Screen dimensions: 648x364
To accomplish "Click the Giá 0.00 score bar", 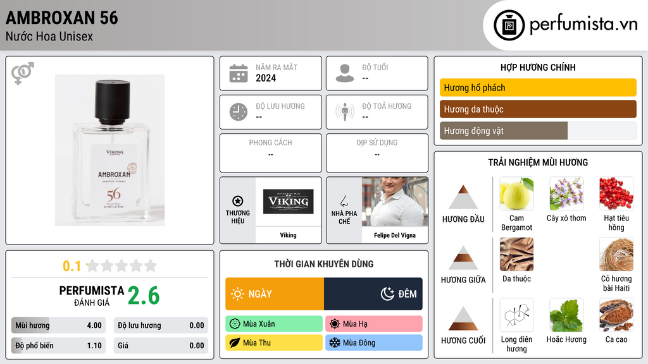I will coord(161,346).
